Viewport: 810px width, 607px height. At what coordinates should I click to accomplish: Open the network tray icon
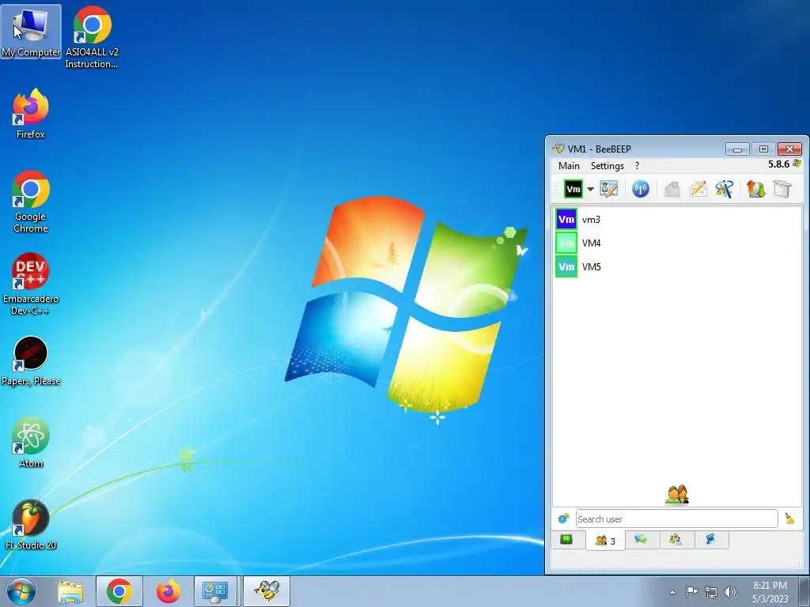(x=711, y=592)
